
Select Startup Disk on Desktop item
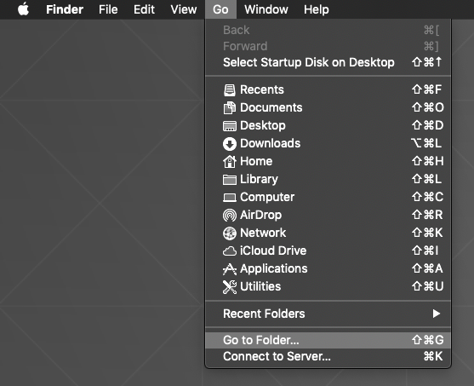tap(328, 62)
